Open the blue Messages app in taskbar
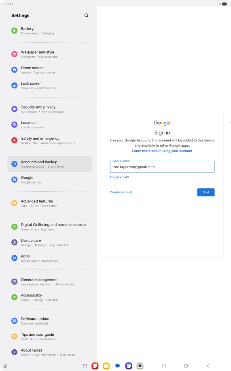This screenshot has height=371, width=231. click(117, 366)
